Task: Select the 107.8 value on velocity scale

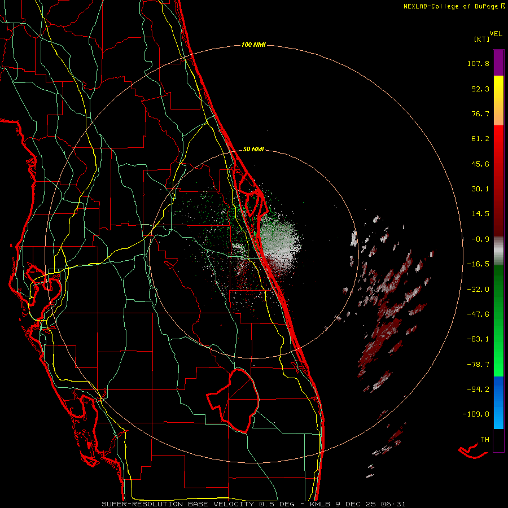Action: click(x=478, y=63)
